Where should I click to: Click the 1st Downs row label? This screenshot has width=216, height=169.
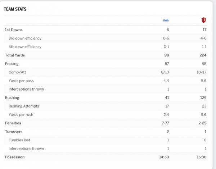click(14, 30)
